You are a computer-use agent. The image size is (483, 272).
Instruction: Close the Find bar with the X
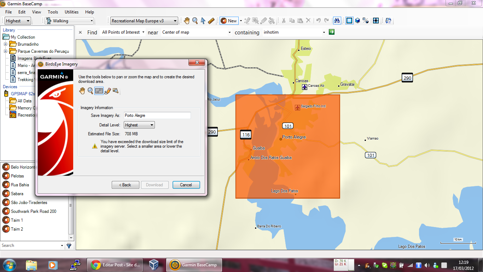tap(80, 32)
